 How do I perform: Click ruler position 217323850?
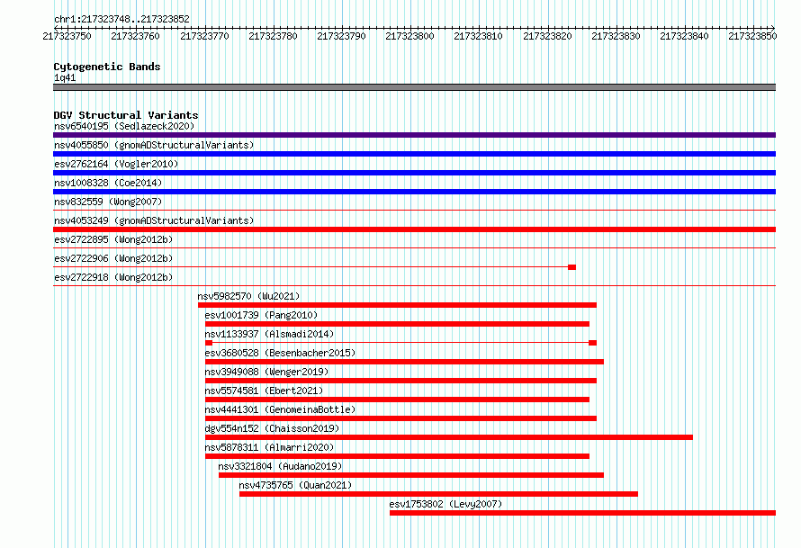tap(752, 36)
